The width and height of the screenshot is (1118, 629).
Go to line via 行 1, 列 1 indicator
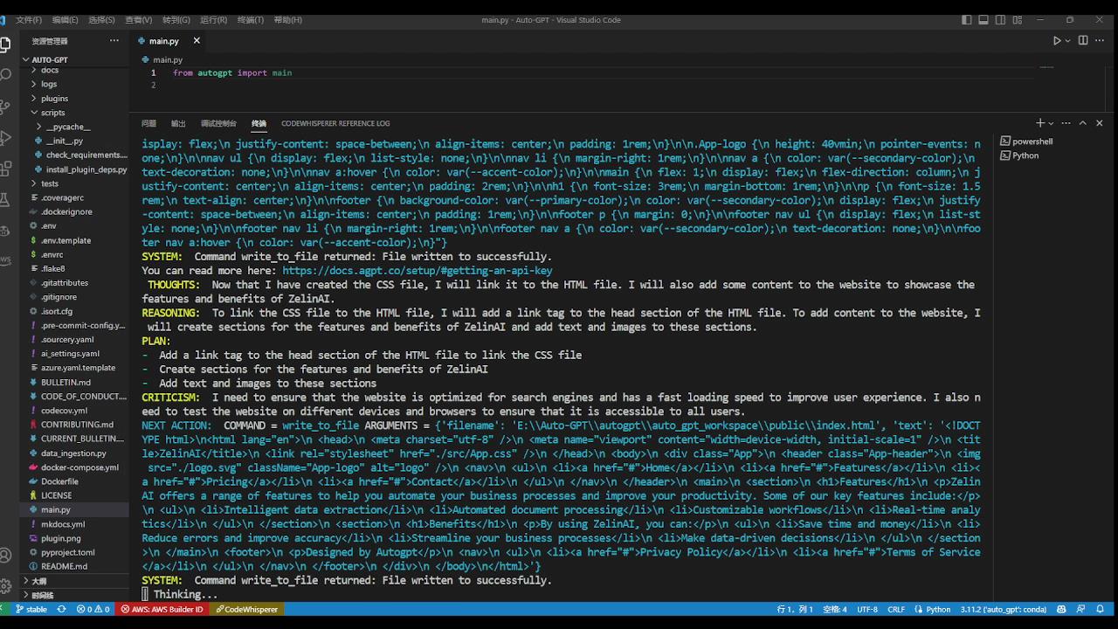795,609
